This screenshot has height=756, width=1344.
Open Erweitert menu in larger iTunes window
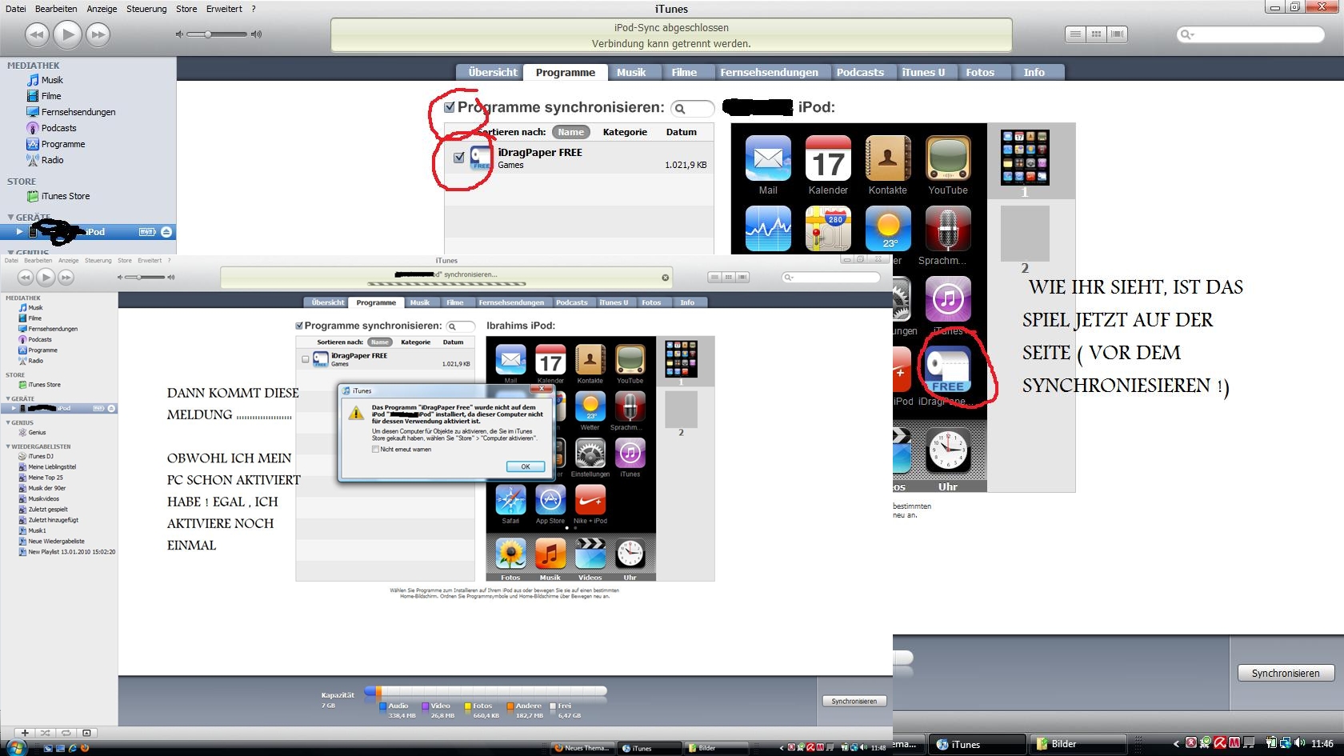pyautogui.click(x=224, y=9)
